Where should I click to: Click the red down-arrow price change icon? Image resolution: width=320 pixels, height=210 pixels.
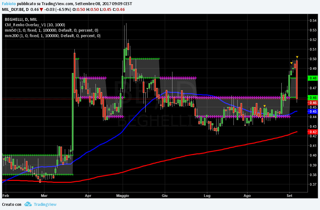click(42, 10)
